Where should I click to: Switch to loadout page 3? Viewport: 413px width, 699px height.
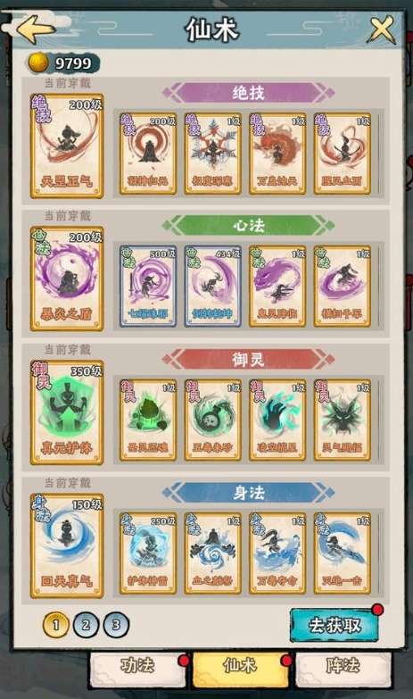(x=116, y=625)
